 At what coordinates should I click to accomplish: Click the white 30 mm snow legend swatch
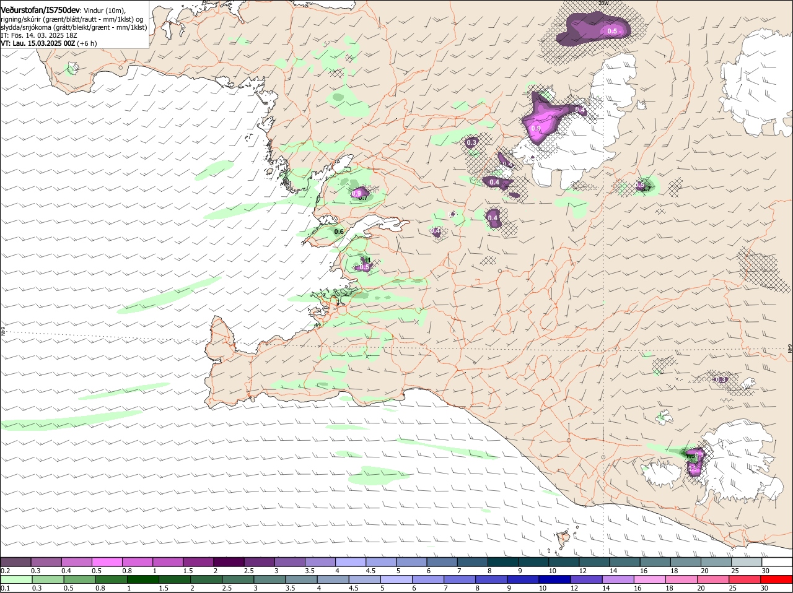pyautogui.click(x=778, y=562)
